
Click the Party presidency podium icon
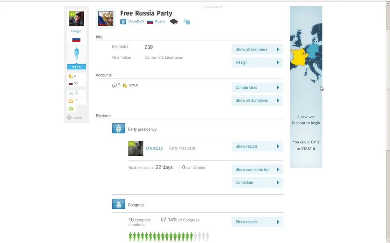pyautogui.click(x=119, y=128)
